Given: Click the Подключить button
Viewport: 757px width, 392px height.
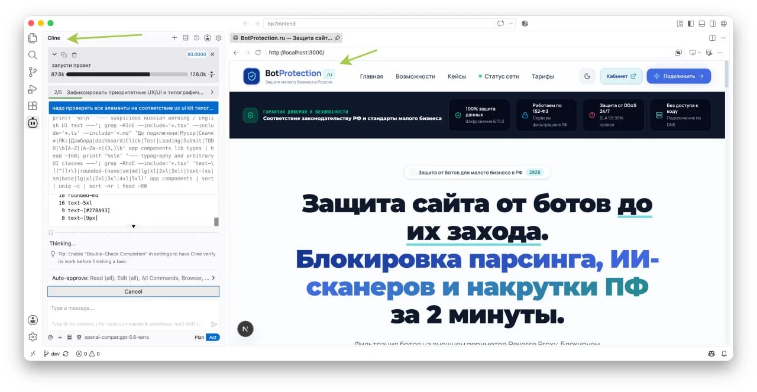Looking at the screenshot, I should [678, 76].
